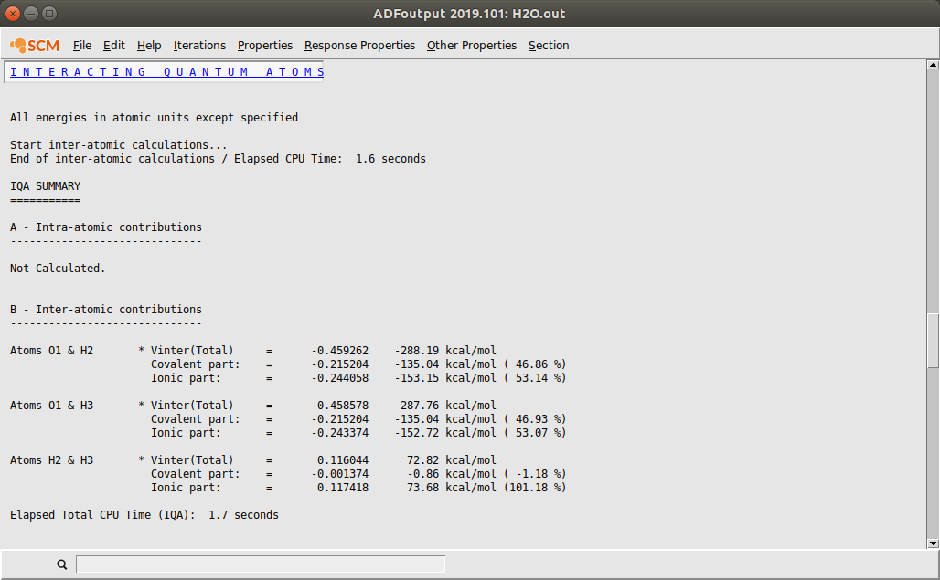Click the scrollbar up arrow
940x580 pixels.
933,65
